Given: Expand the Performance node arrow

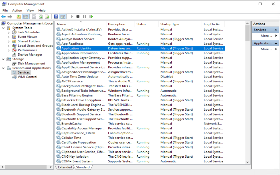Looking at the screenshot, I should (9, 50).
